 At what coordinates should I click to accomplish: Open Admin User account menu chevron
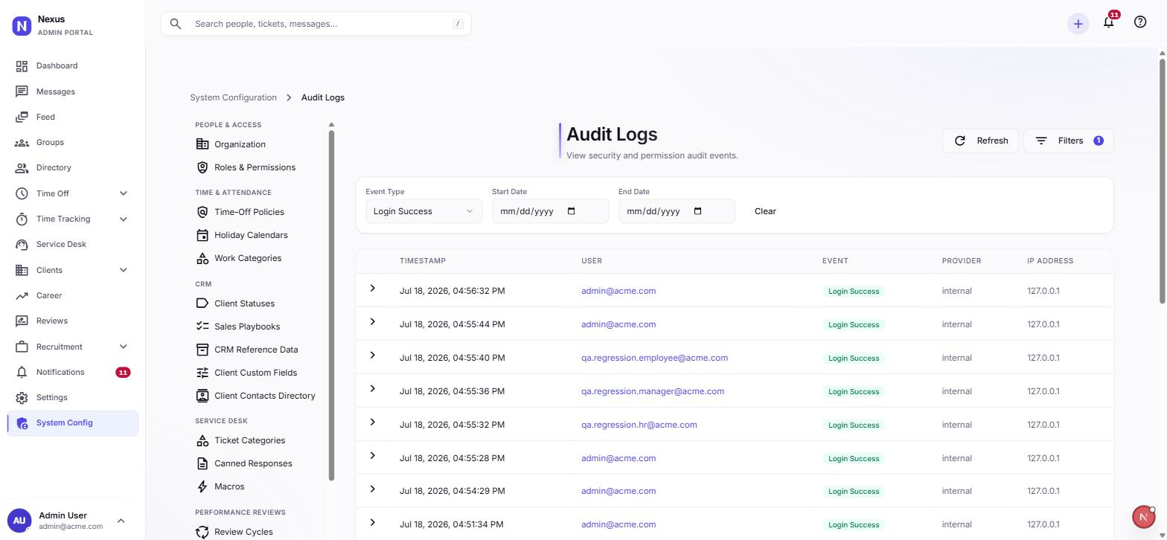click(121, 521)
